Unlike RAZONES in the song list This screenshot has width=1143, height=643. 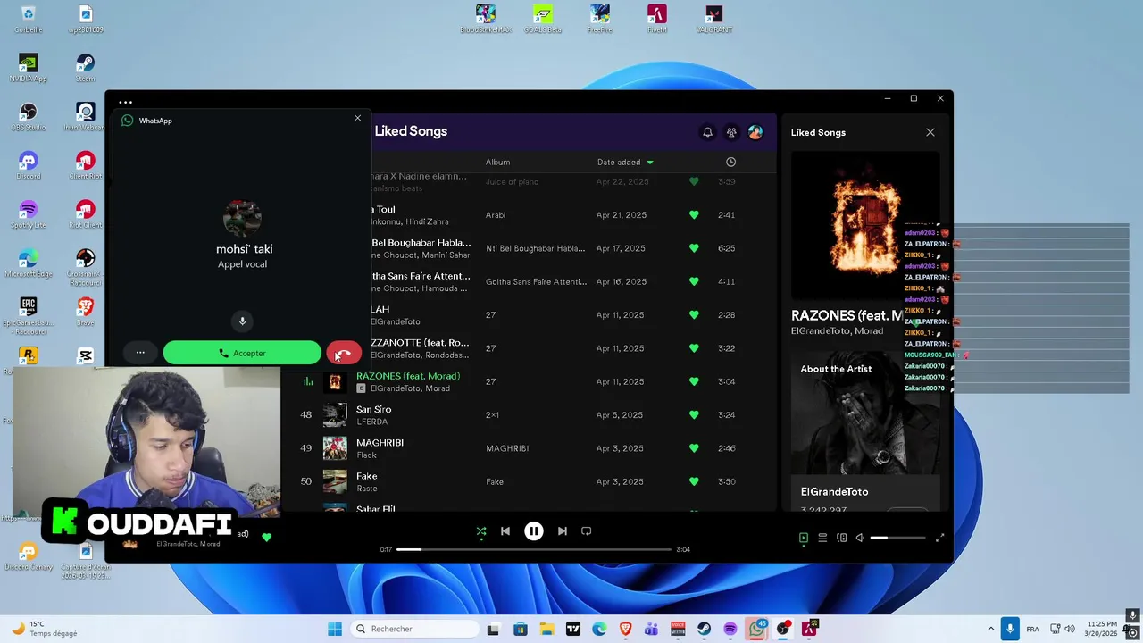pyautogui.click(x=694, y=381)
